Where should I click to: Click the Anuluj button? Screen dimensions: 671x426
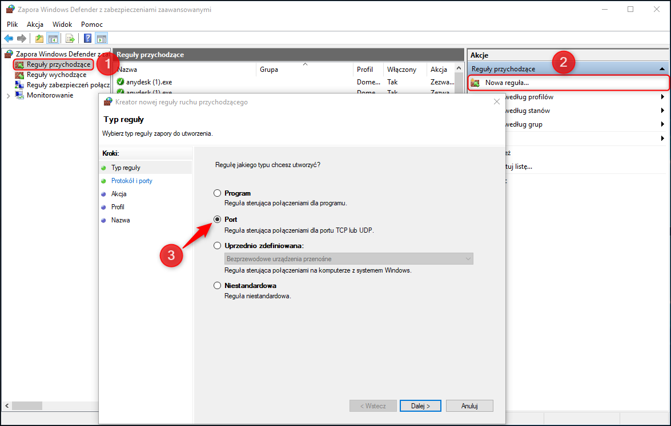click(469, 406)
